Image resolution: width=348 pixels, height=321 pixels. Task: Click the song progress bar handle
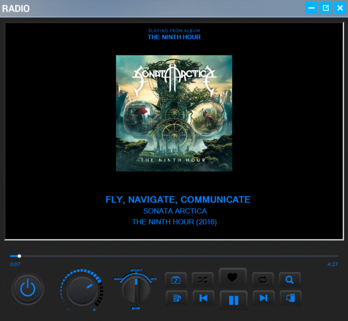click(x=19, y=256)
